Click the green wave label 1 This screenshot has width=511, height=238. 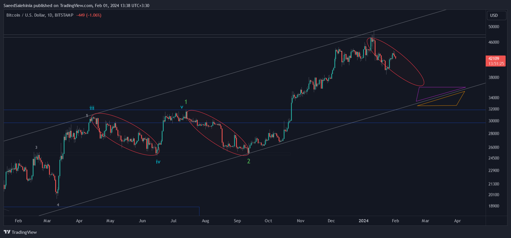coord(186,102)
